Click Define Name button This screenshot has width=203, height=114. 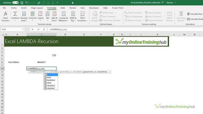tap(107, 13)
